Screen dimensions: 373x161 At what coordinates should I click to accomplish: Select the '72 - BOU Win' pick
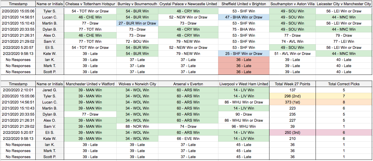tap(137, 41)
